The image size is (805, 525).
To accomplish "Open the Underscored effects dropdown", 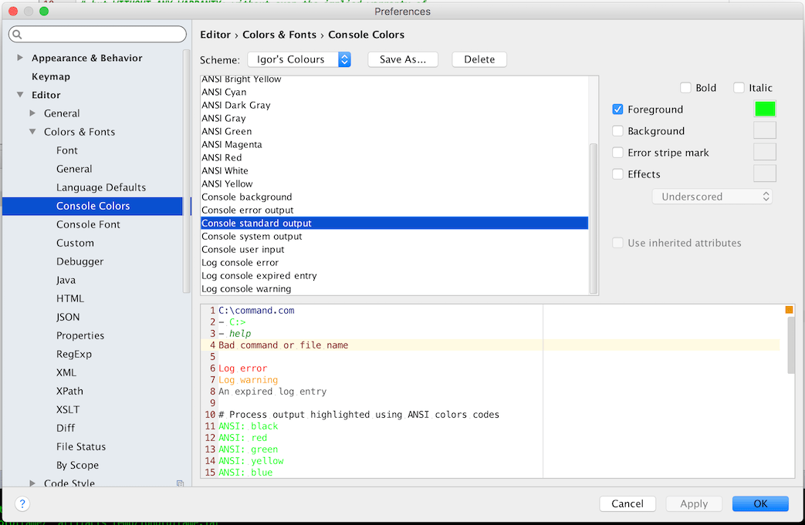I will pyautogui.click(x=712, y=197).
